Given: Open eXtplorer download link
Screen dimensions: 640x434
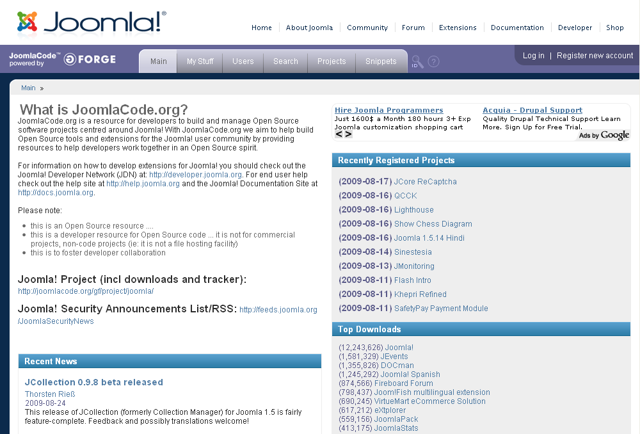Looking at the screenshot, I should [x=390, y=410].
